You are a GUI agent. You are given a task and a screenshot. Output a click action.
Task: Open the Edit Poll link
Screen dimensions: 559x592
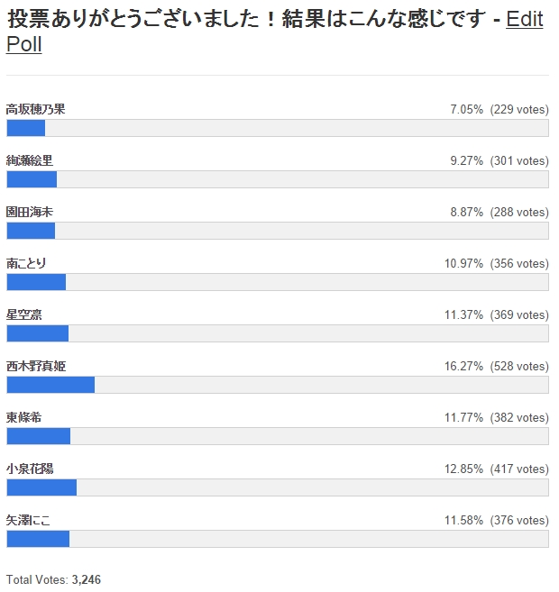pos(523,20)
